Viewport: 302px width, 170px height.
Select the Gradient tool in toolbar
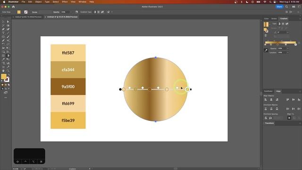point(8,56)
